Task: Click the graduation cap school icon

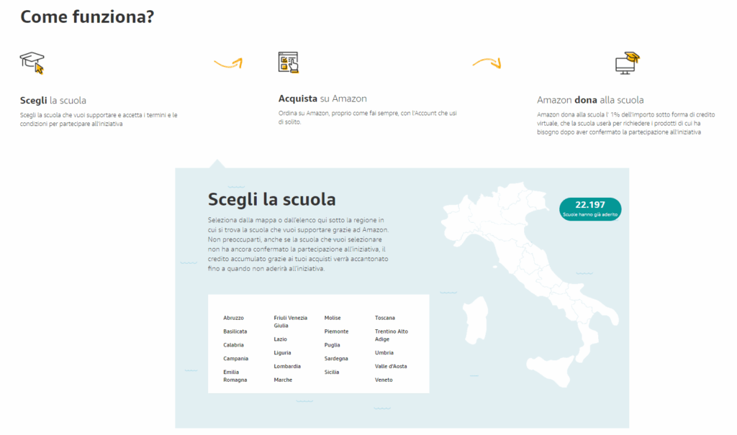Action: point(32,63)
